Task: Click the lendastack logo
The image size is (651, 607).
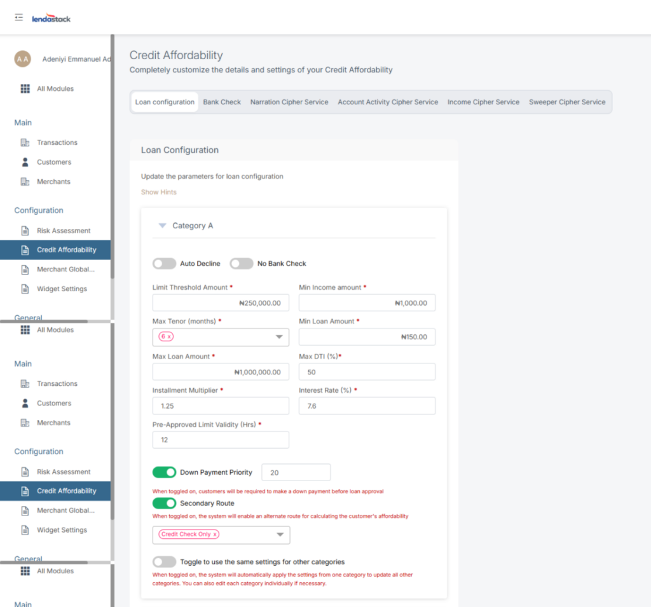Action: (51, 18)
